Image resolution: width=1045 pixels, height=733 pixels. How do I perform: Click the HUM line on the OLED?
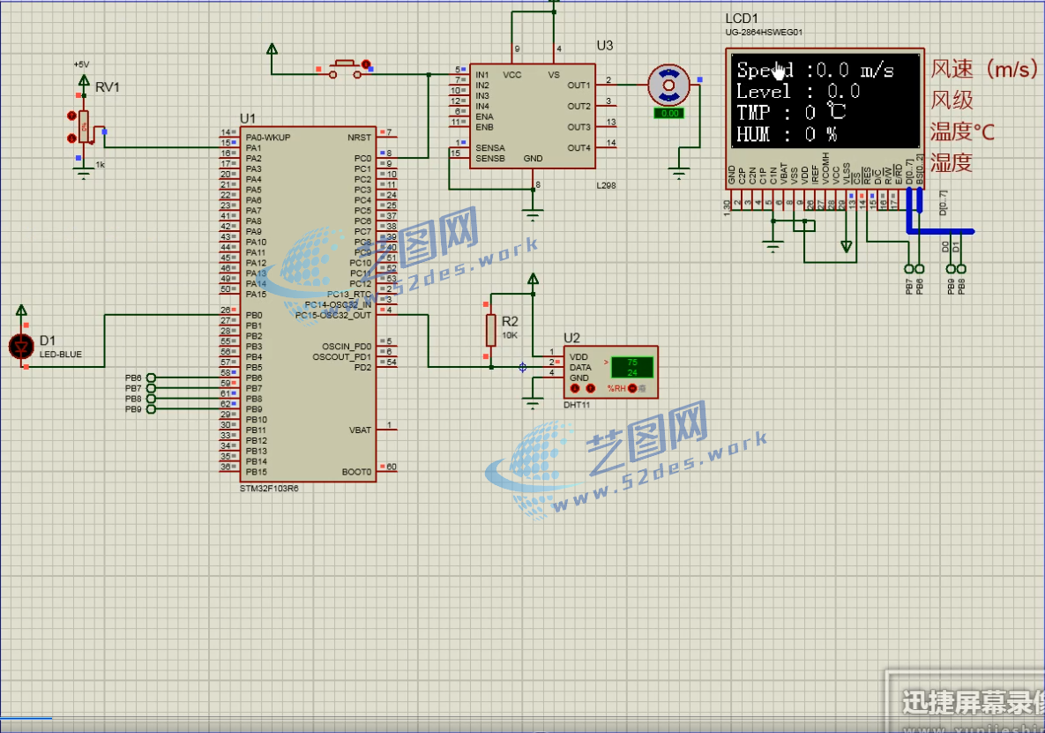[787, 134]
